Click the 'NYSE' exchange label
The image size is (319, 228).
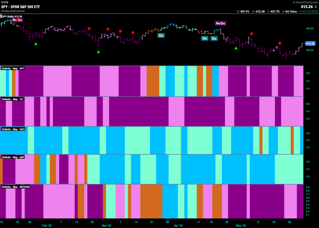5,2
